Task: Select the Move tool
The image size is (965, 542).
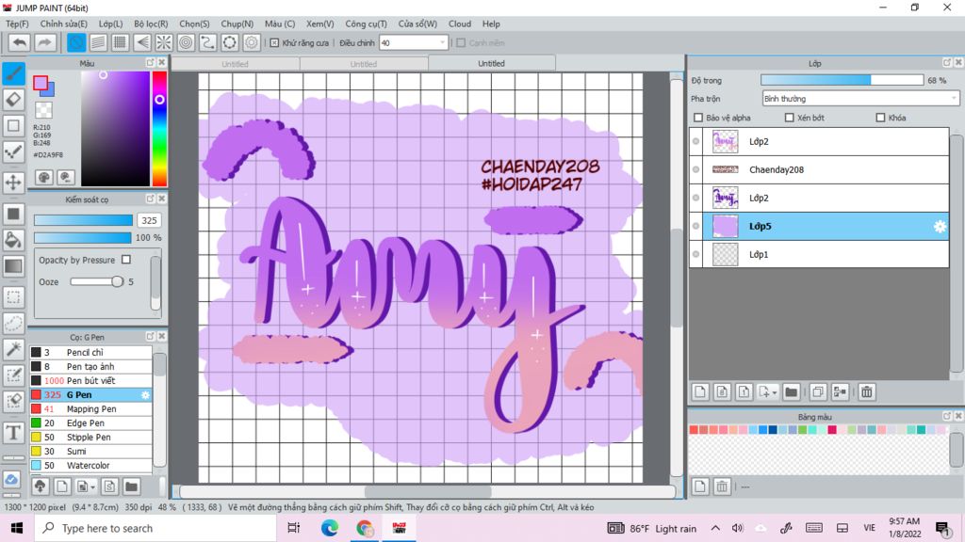Action: point(13,183)
